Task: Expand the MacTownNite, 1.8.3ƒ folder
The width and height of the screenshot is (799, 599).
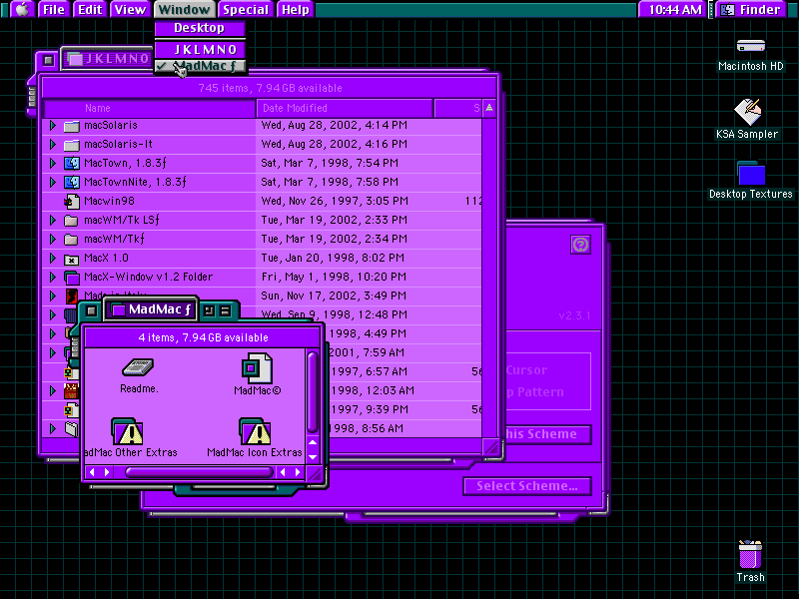Action: point(53,182)
